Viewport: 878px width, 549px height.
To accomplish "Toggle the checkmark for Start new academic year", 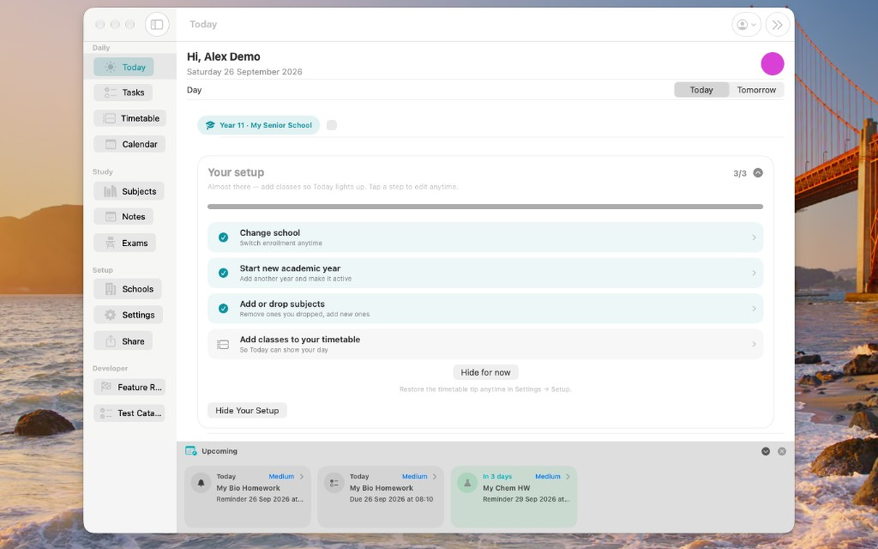I will pyautogui.click(x=223, y=273).
